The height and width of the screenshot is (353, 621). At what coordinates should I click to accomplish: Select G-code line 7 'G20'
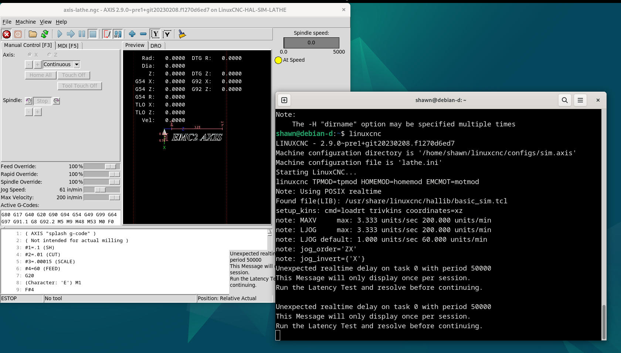pyautogui.click(x=30, y=276)
